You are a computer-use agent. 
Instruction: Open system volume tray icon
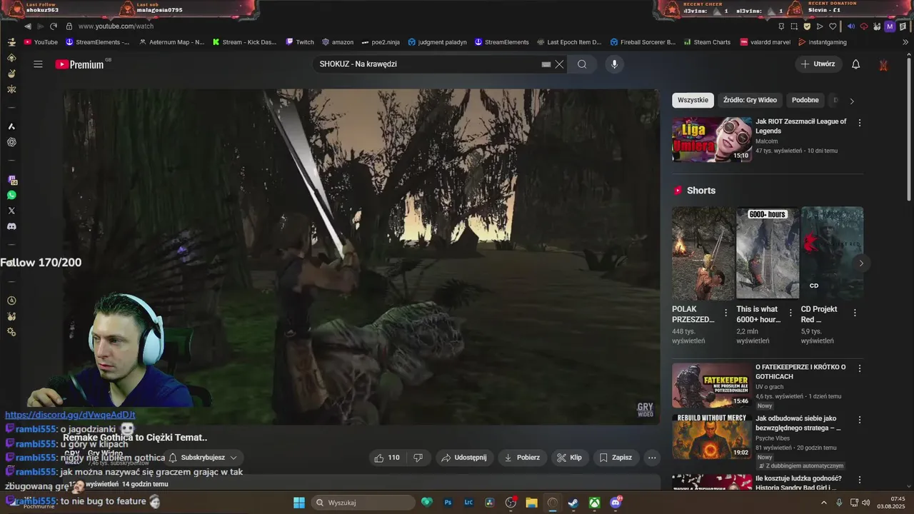coord(866,503)
